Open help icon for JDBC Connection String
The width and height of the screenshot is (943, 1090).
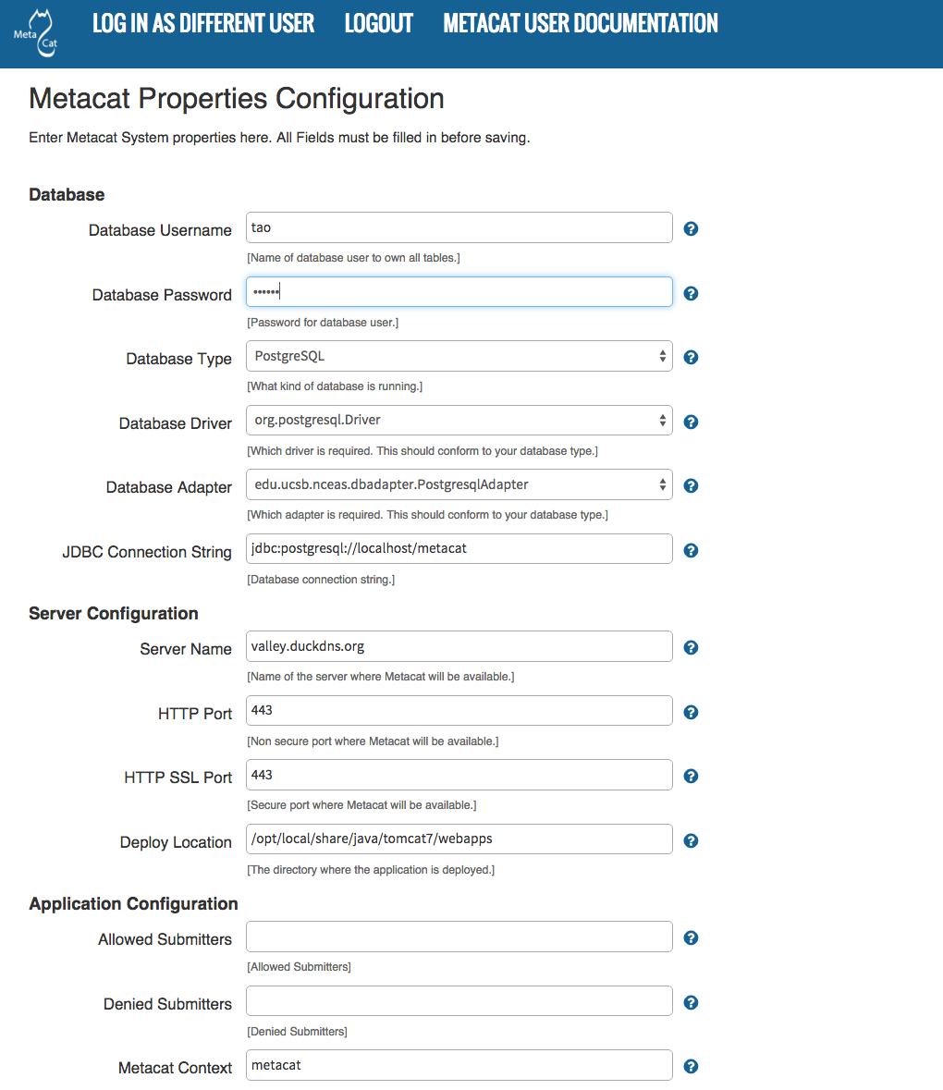691,550
